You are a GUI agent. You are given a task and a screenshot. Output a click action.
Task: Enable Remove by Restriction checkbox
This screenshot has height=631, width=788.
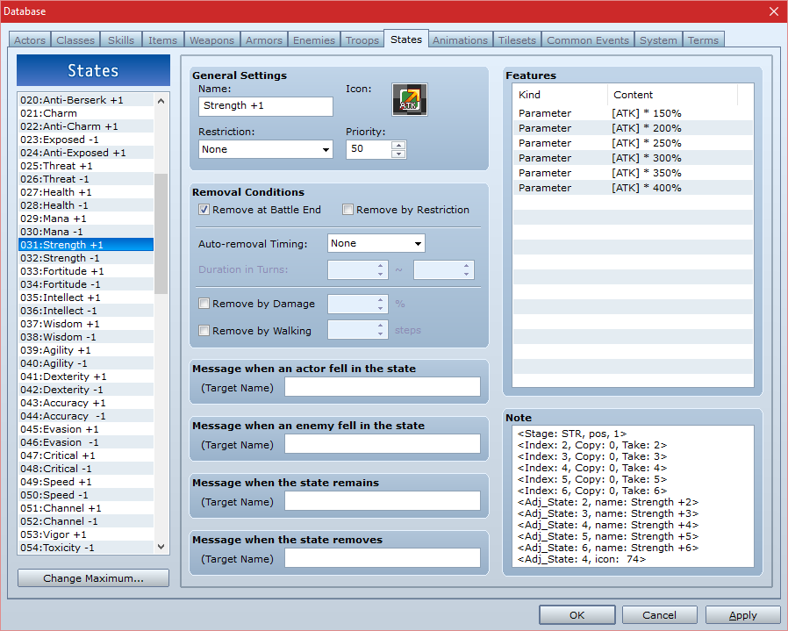coord(347,210)
